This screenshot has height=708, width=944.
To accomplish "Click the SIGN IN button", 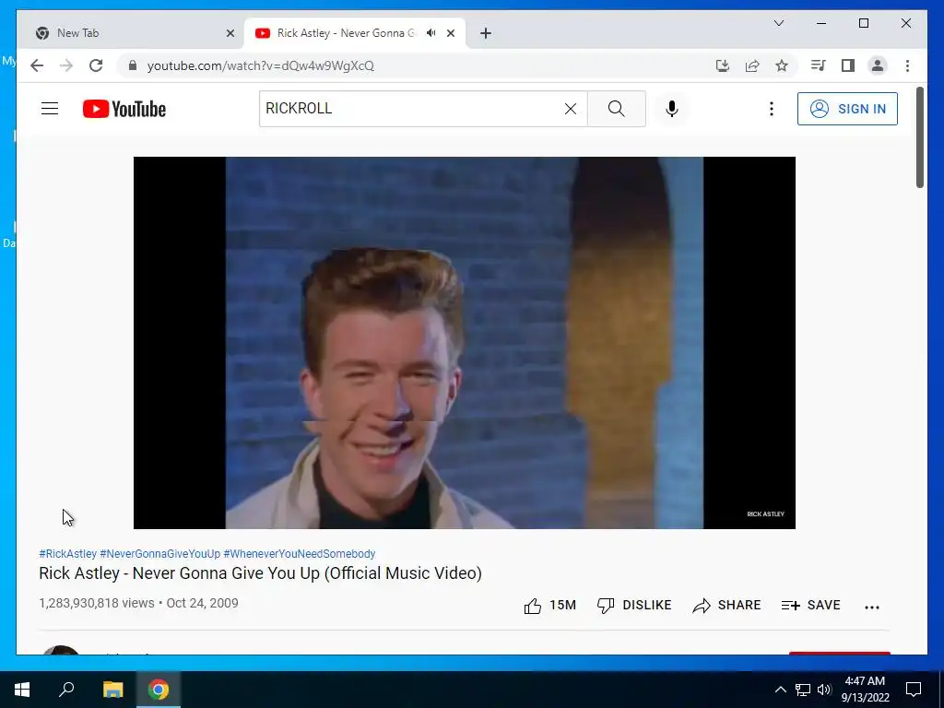I will [x=847, y=109].
